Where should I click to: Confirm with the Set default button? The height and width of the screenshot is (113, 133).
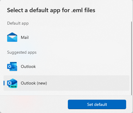click(x=97, y=104)
